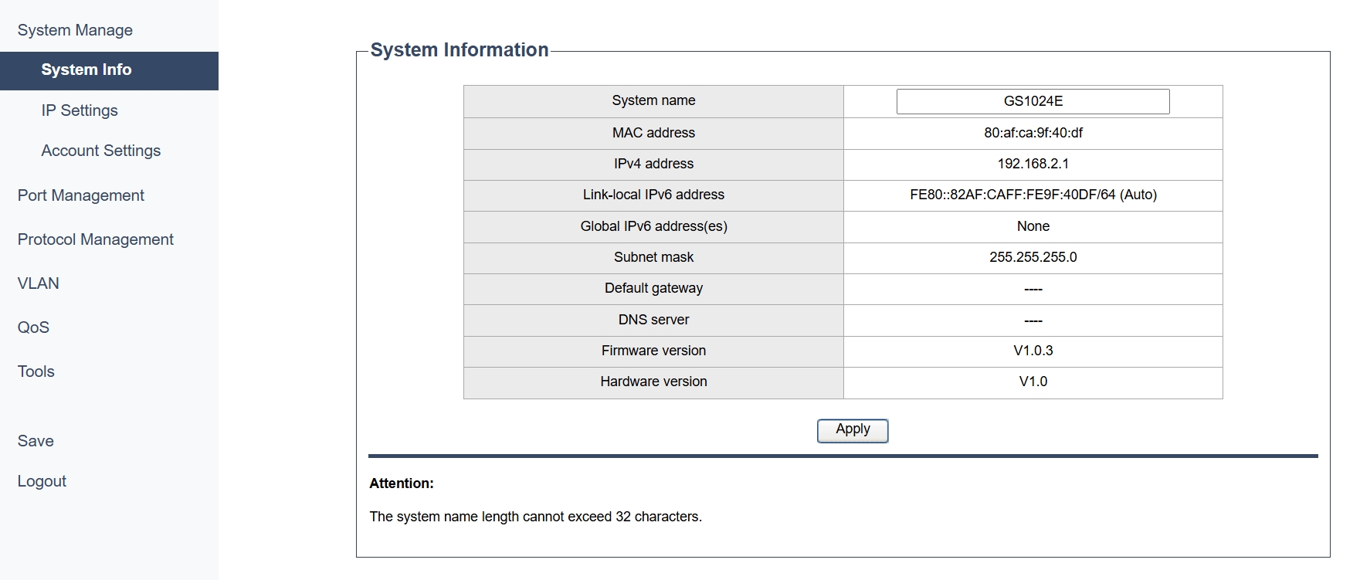Click Save in the sidebar

tap(36, 441)
